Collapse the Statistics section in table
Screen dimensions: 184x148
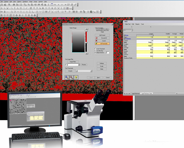tap(124, 39)
